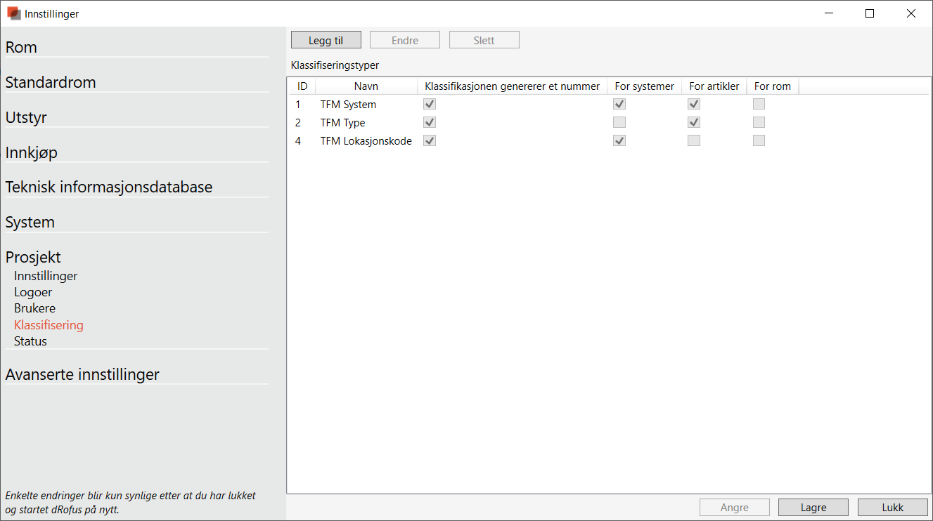Screen dimensions: 933x521
Task: Click the ID column header
Action: [x=302, y=86]
